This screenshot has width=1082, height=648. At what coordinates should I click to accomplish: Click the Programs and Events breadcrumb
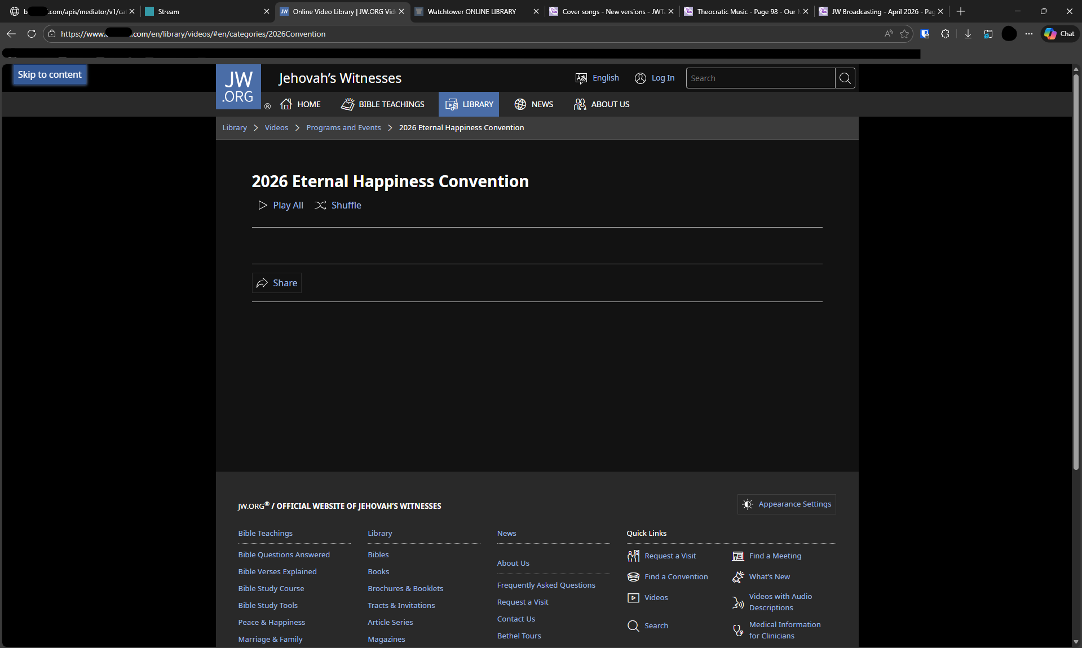coord(343,128)
